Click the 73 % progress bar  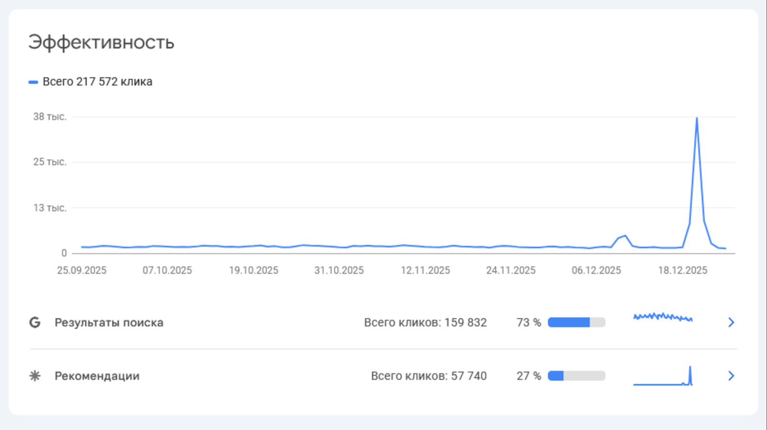click(576, 323)
